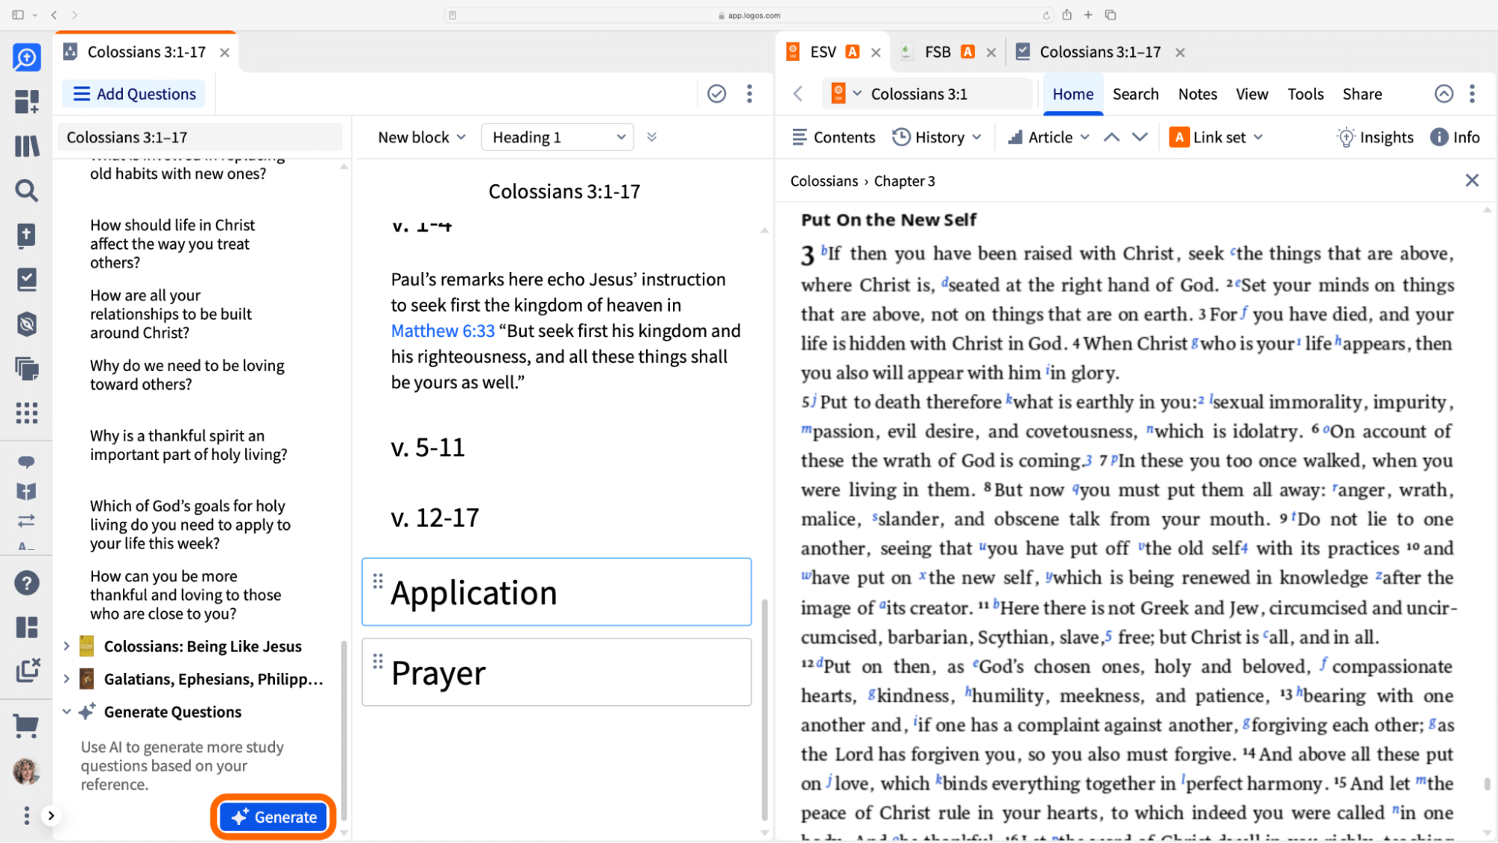Viewport: 1498px width, 843px height.
Task: Click the swap arrows icon in sidebar
Action: pyautogui.click(x=26, y=520)
